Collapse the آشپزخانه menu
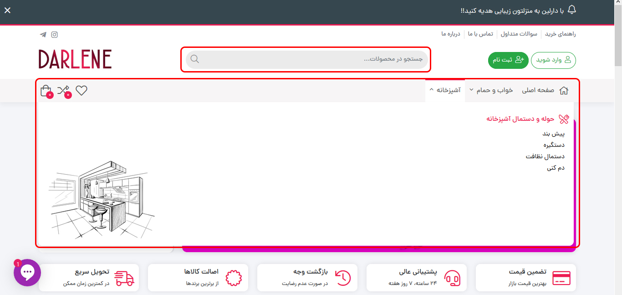The width and height of the screenshot is (622, 295). [x=445, y=90]
